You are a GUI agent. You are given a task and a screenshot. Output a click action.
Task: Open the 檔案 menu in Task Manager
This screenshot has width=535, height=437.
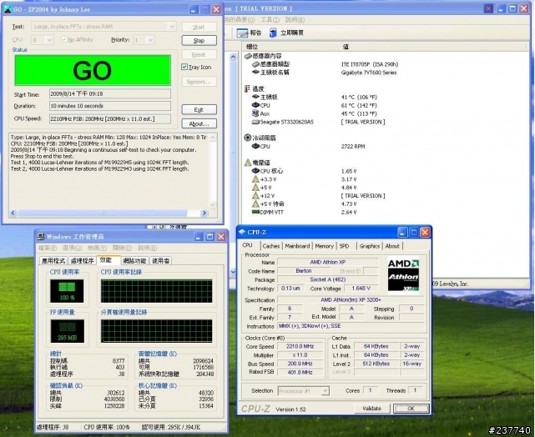coord(48,248)
